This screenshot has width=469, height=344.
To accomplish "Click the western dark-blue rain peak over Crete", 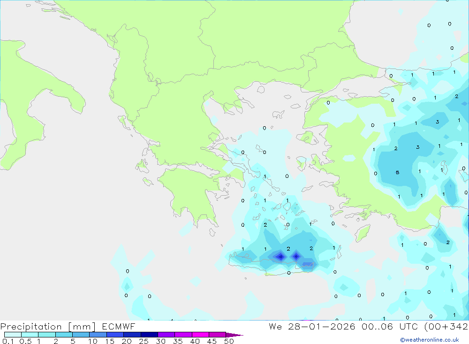I will [x=280, y=256].
